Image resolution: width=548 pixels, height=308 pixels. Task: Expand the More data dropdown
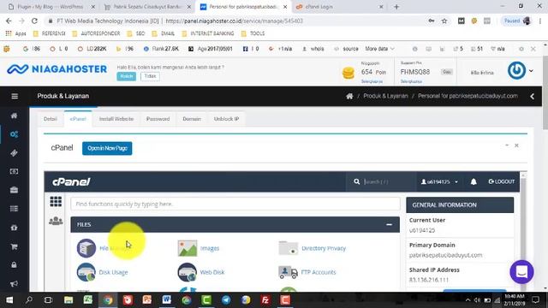(380, 49)
